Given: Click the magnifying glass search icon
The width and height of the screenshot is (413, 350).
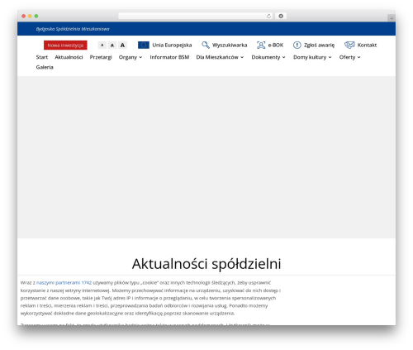Looking at the screenshot, I should tap(206, 45).
